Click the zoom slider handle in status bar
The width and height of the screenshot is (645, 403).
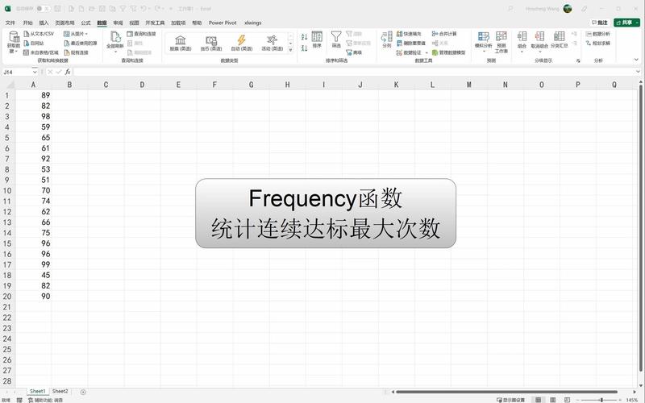601,400
